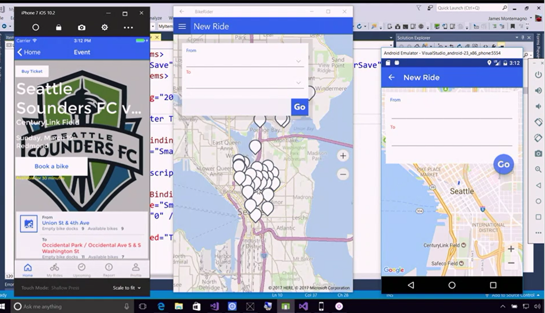This screenshot has height=313, width=545.
Task: Open Task View on the taskbar
Action: (143, 307)
